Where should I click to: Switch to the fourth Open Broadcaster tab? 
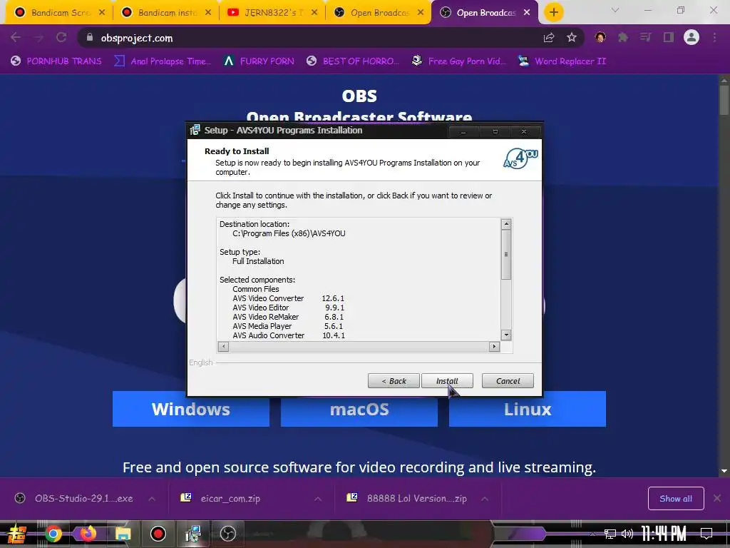(x=379, y=13)
